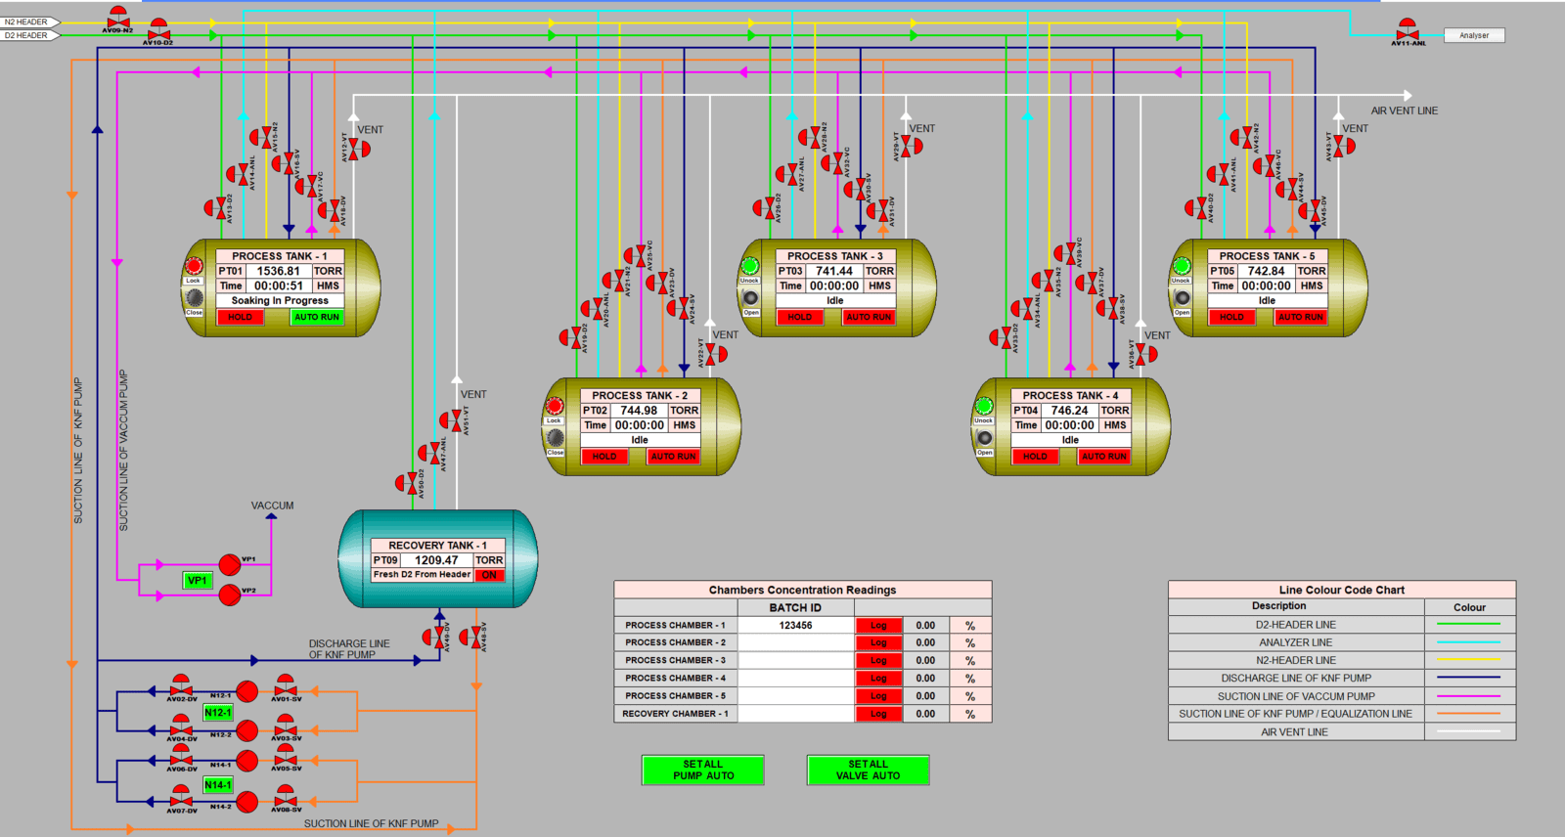Click the AV11-ANL analyser valve
Image resolution: width=1565 pixels, height=837 pixels.
click(1408, 31)
